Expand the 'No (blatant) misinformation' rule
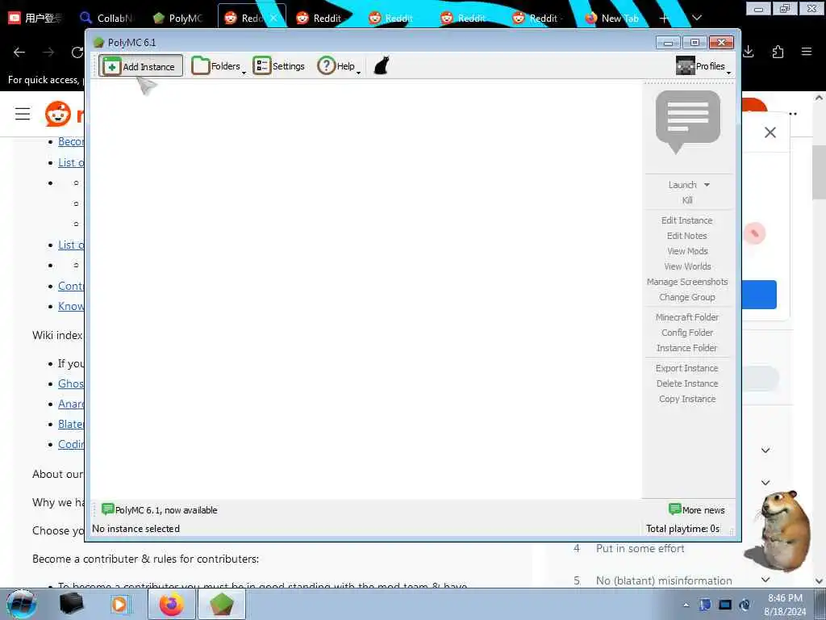Screen dimensions: 826x620 click(766, 580)
